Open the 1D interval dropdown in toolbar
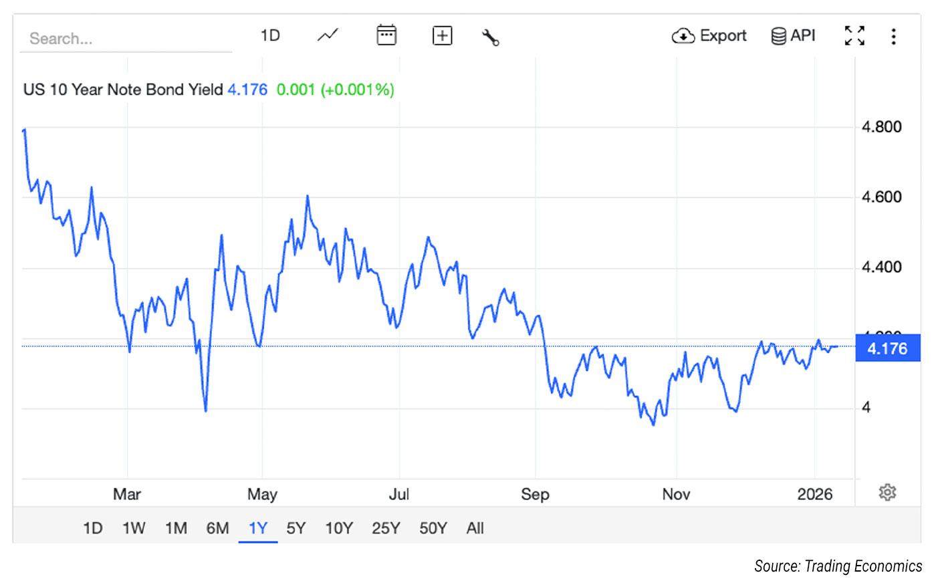The height and width of the screenshot is (587, 936). [270, 35]
